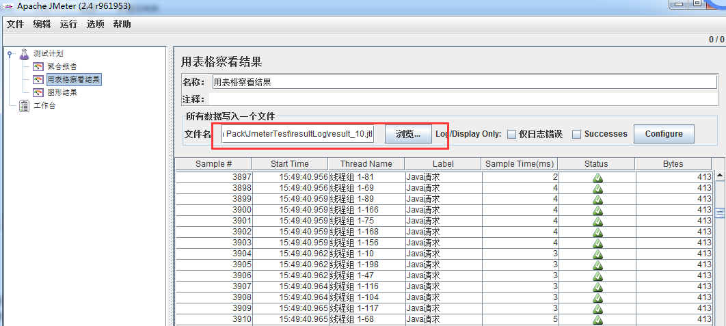Click the 注释 comment field
The image size is (726, 326).
pyautogui.click(x=463, y=99)
